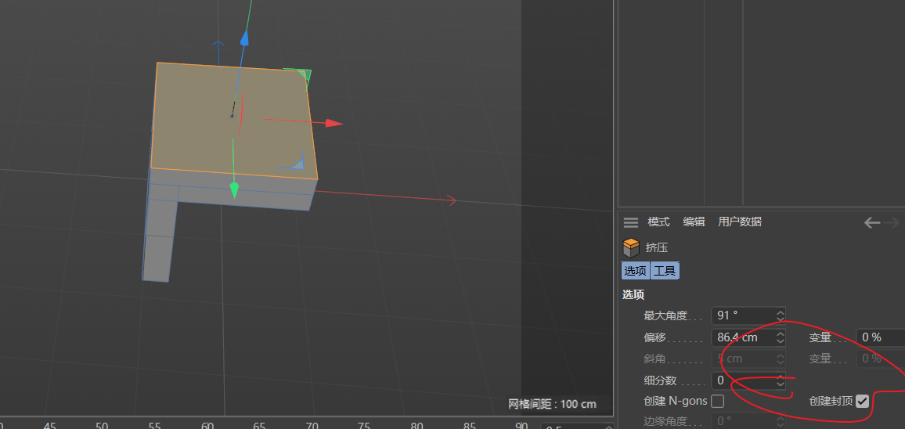Click the orange Extrude (挤压) cube icon
The image size is (905, 429).
tap(631, 247)
